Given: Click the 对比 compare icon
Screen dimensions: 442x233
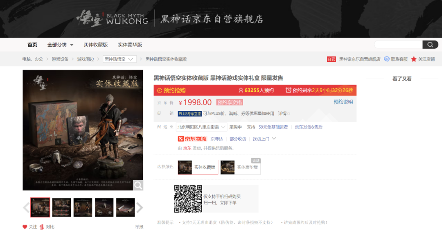Looking at the screenshot, I should [x=42, y=227].
